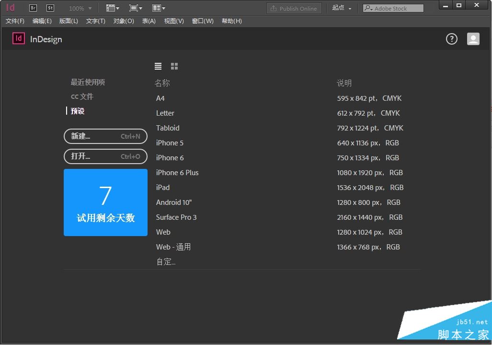492x345 pixels.
Task: Click the 新建... button
Action: tap(105, 136)
